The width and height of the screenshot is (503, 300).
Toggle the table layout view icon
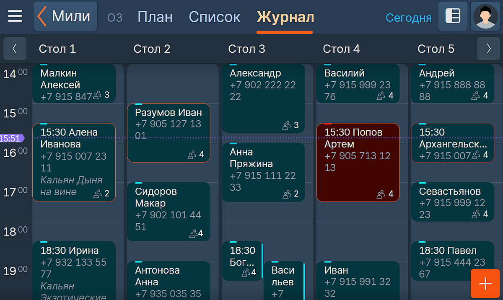tap(453, 16)
